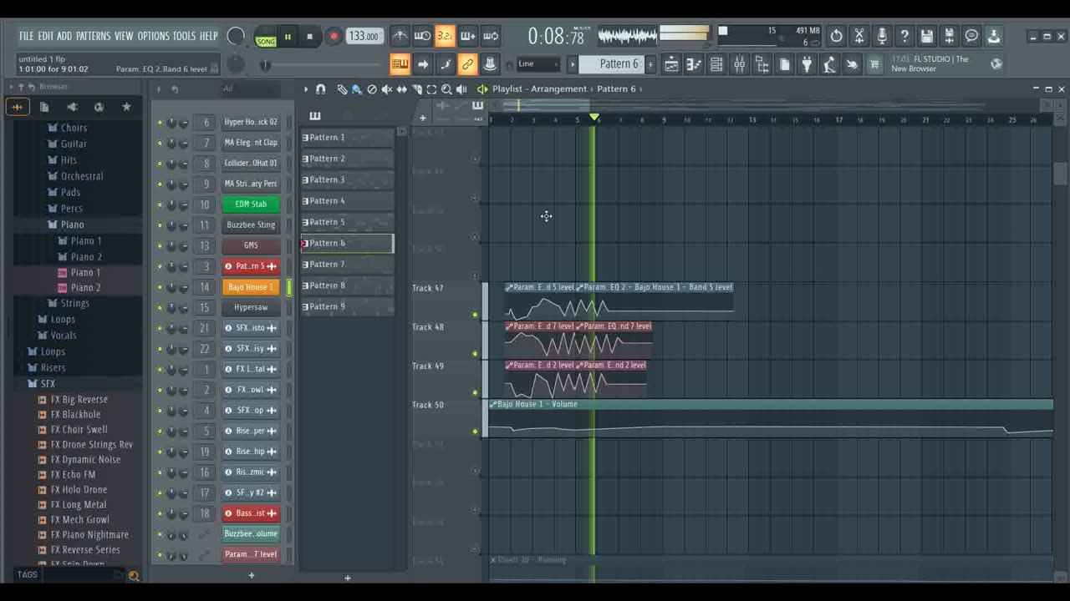The height and width of the screenshot is (601, 1070).
Task: Click the red record button
Action: pos(333,36)
